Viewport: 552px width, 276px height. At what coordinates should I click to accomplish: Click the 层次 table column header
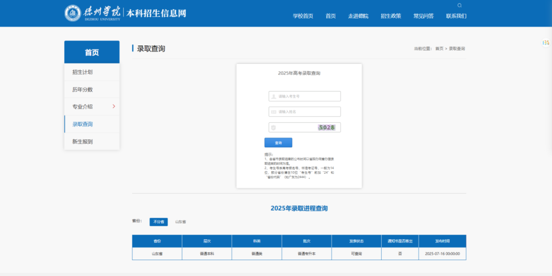[206, 241]
